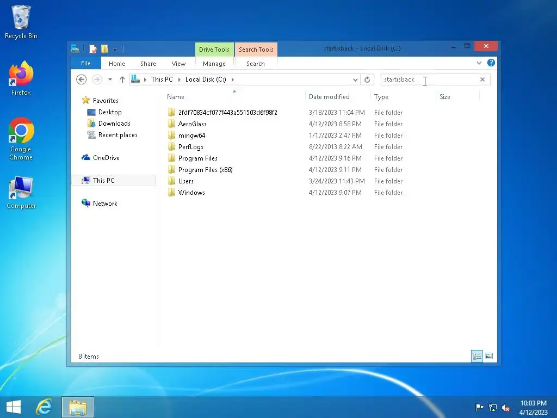Click the drive icon in the address bar
Image resolution: width=557 pixels, height=418 pixels.
135,79
